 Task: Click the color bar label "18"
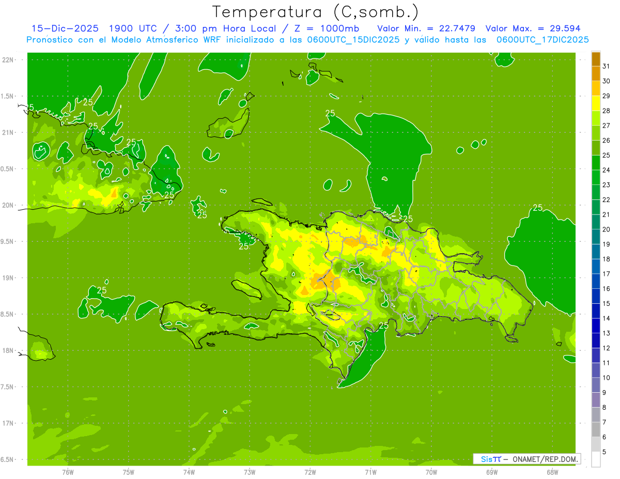[x=607, y=259]
